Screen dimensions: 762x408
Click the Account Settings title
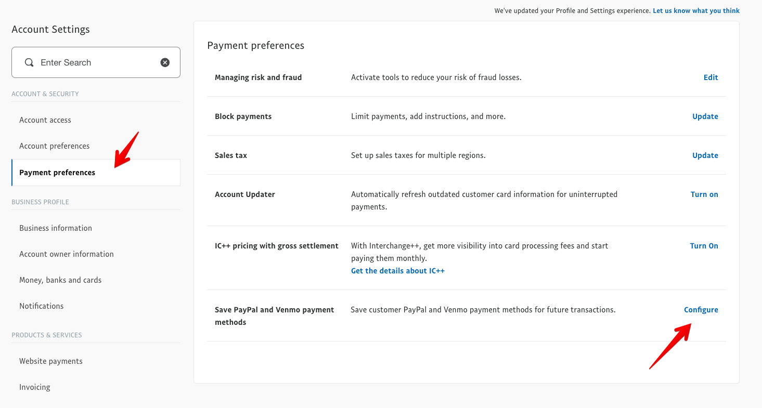50,30
